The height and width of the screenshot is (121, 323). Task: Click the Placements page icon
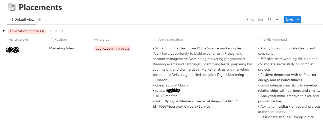pyautogui.click(x=12, y=7)
